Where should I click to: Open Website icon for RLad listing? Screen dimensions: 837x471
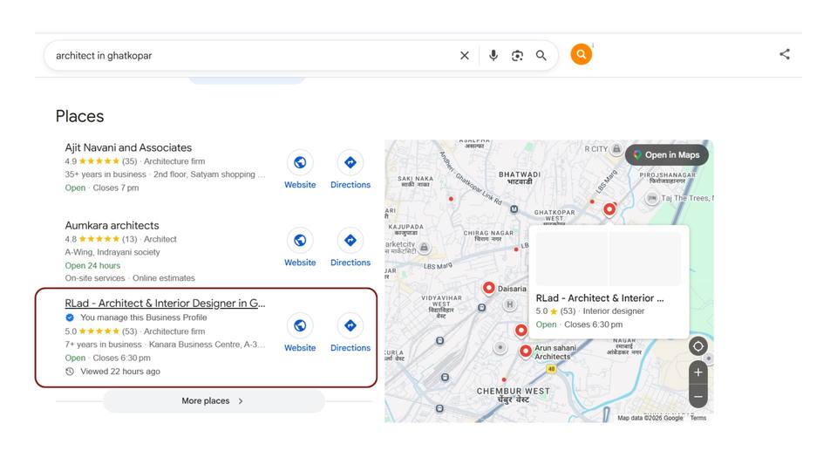click(300, 325)
